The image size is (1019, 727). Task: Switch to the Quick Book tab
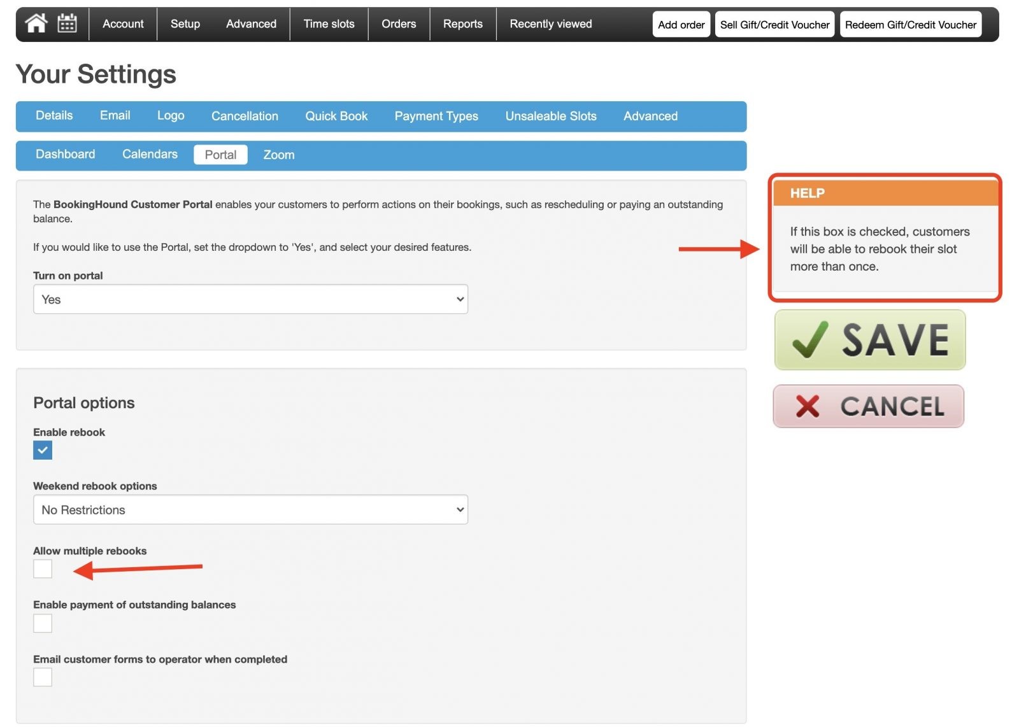coord(336,116)
